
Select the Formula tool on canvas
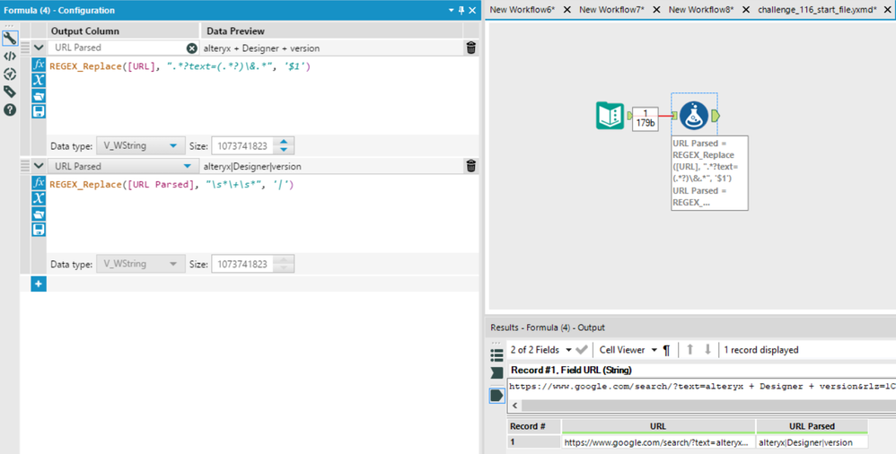point(694,116)
